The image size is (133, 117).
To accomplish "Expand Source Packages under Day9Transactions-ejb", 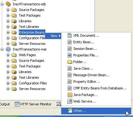I will (x=8, y=10).
